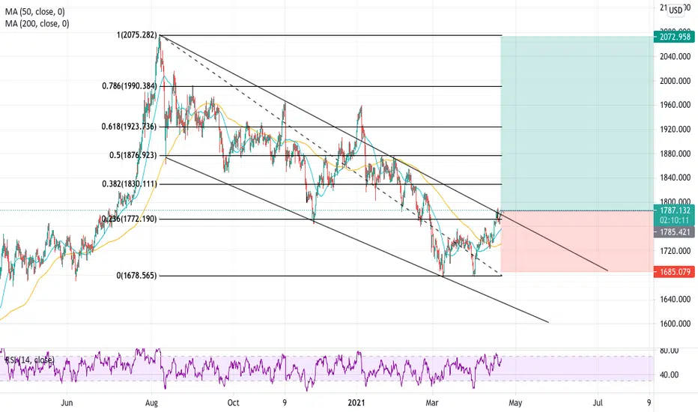Screen dimensions: 698x412
Task: Click the 1960.000 price axis label
Action: (675, 105)
